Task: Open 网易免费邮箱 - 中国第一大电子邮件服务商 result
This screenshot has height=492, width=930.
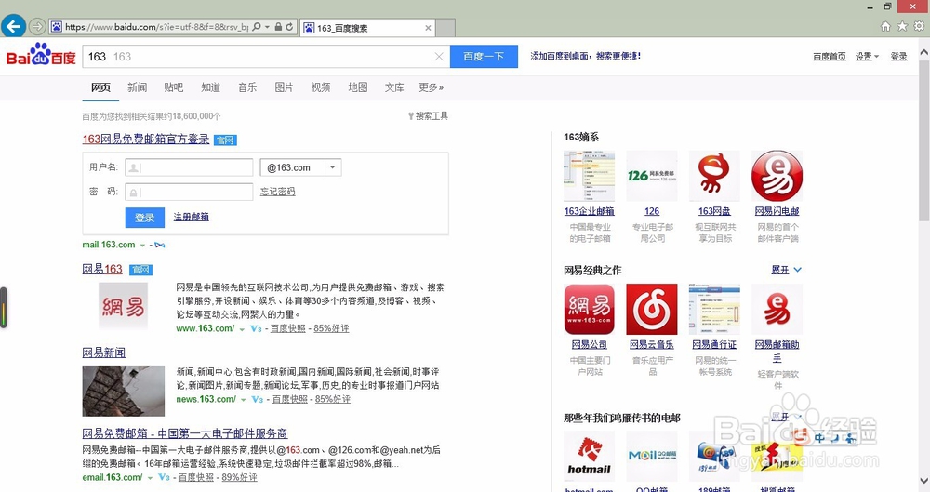Action: point(185,433)
